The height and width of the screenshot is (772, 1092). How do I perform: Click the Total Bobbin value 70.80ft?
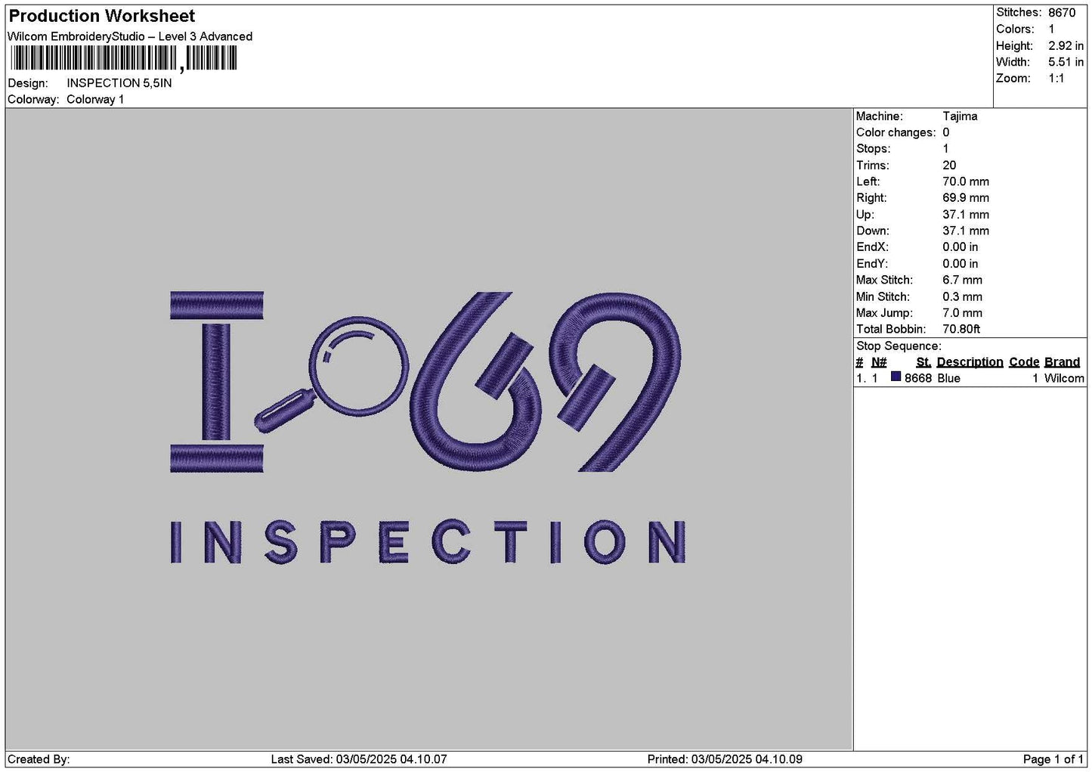(x=961, y=330)
